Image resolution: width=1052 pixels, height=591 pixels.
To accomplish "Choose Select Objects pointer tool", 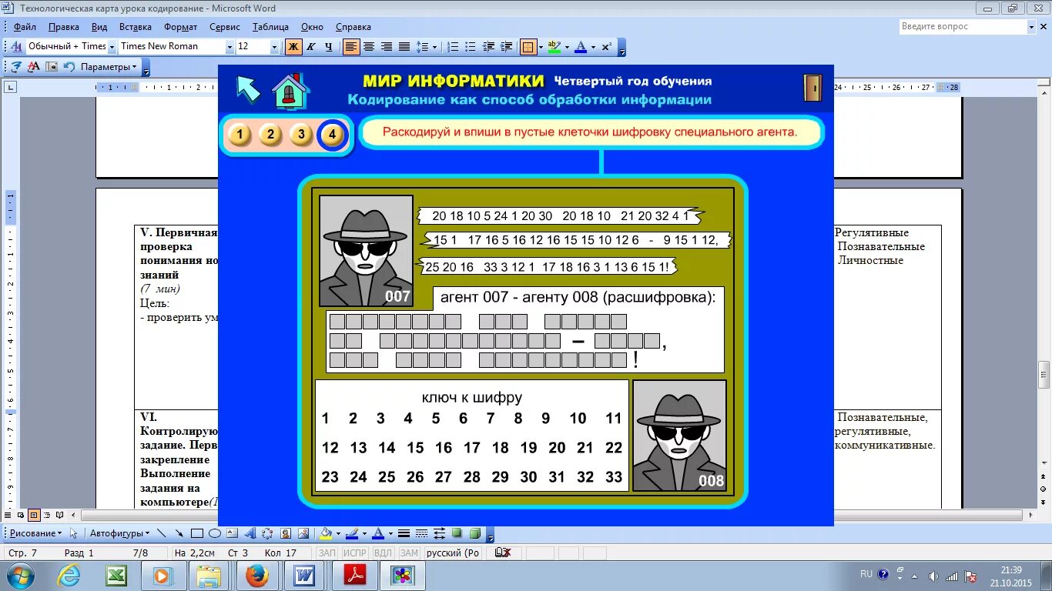I will (74, 533).
